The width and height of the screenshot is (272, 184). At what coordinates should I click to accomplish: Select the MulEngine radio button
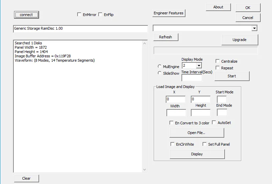tap(159, 66)
